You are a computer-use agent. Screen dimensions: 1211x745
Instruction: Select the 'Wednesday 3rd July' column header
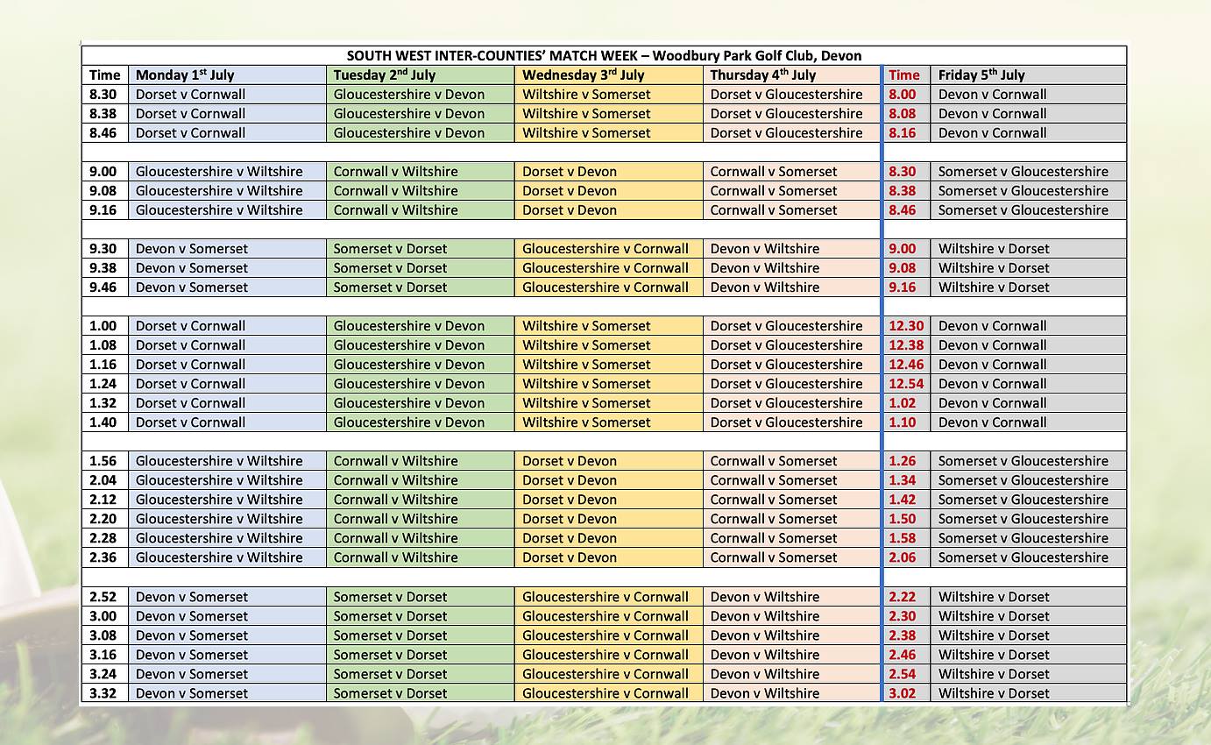click(x=609, y=74)
